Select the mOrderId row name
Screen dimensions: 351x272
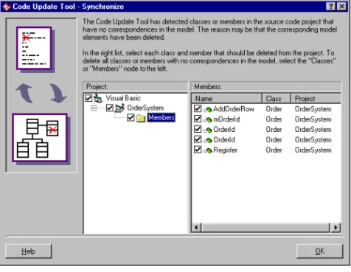226,119
